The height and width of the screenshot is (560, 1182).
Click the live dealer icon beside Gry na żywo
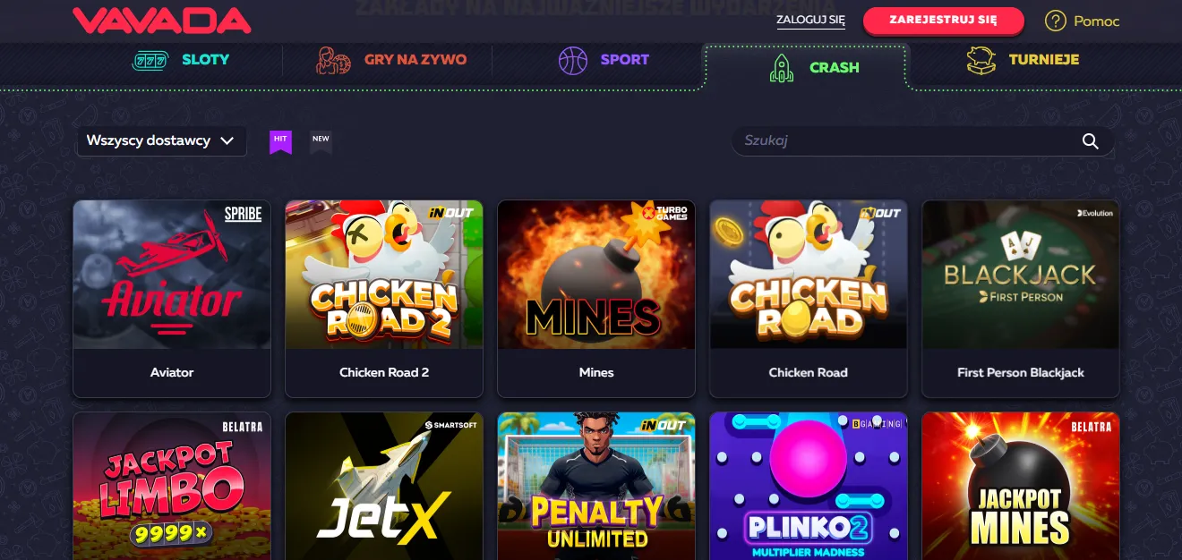[333, 60]
